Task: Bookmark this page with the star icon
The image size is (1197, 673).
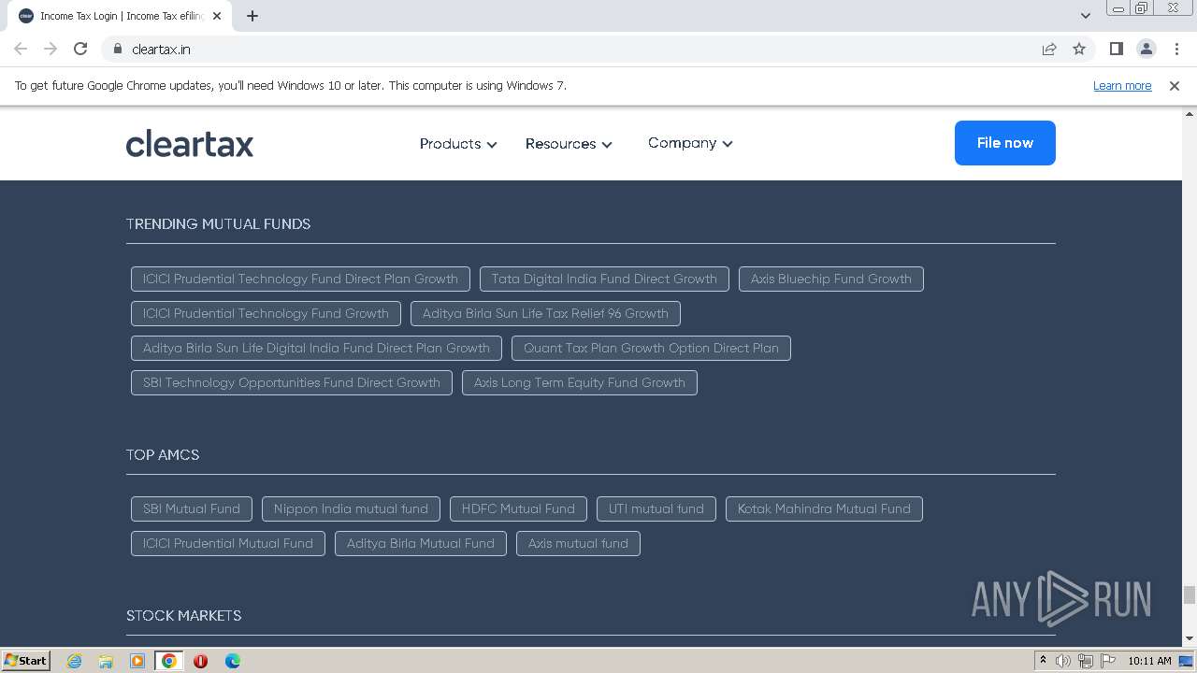Action: click(x=1079, y=49)
